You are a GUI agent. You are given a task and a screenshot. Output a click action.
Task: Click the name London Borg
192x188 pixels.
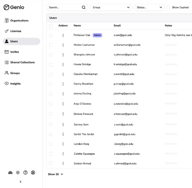(x=81, y=144)
